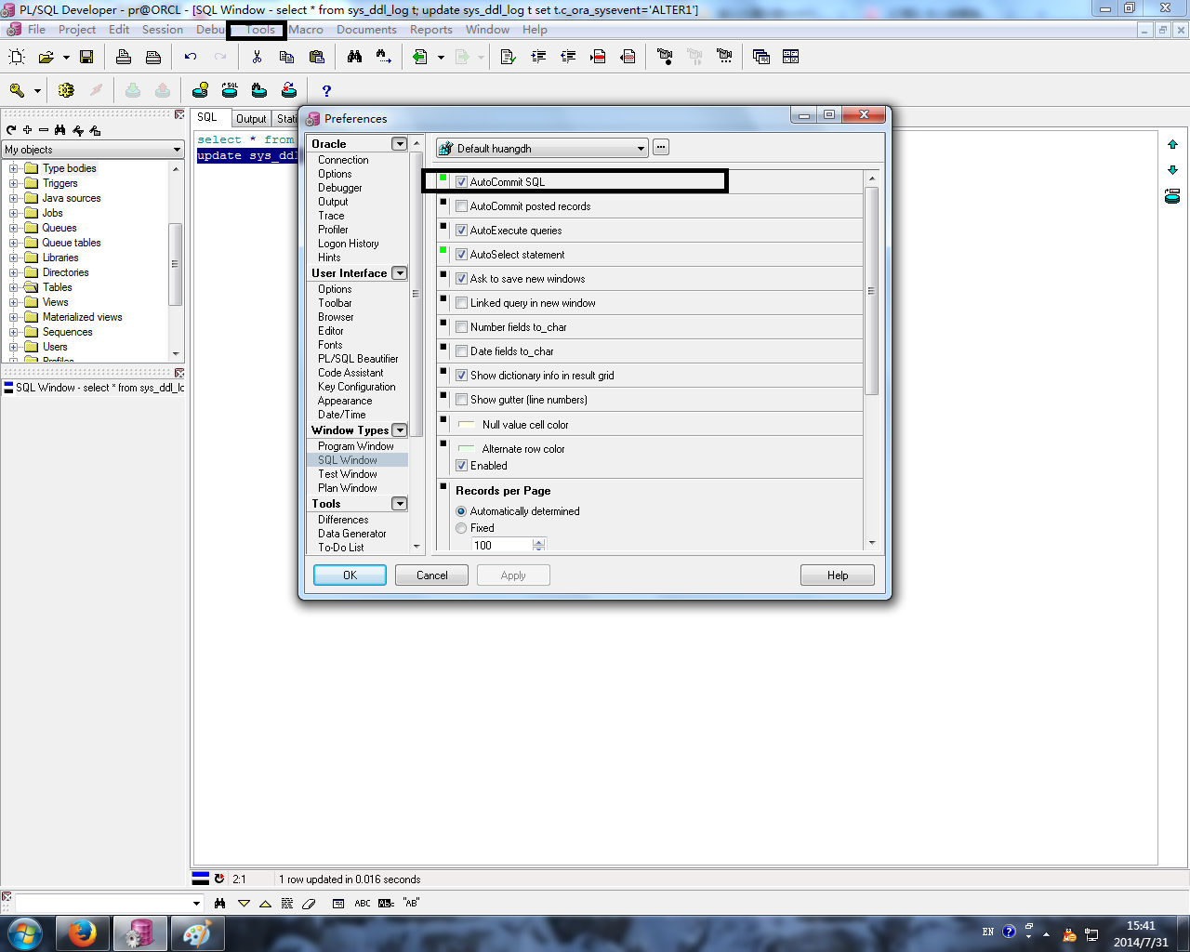Collapse the Tools preferences section

[399, 504]
